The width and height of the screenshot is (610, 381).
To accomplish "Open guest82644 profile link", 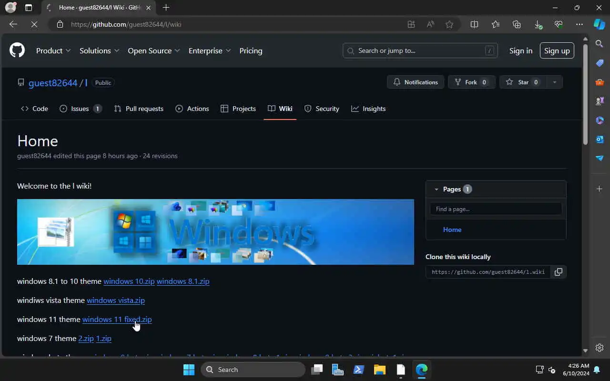I will click(53, 82).
